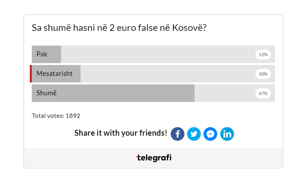Click the unfilled part of the Mesatarisht bar
Viewport: 299px width, 170px height.
click(165, 74)
